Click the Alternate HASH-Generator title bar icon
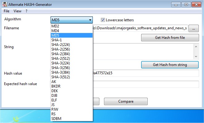This screenshot has height=123, width=204. tap(4, 4)
